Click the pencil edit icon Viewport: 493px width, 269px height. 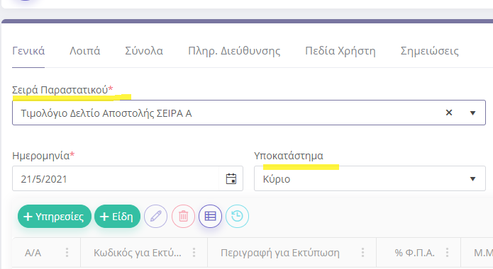pyautogui.click(x=155, y=217)
